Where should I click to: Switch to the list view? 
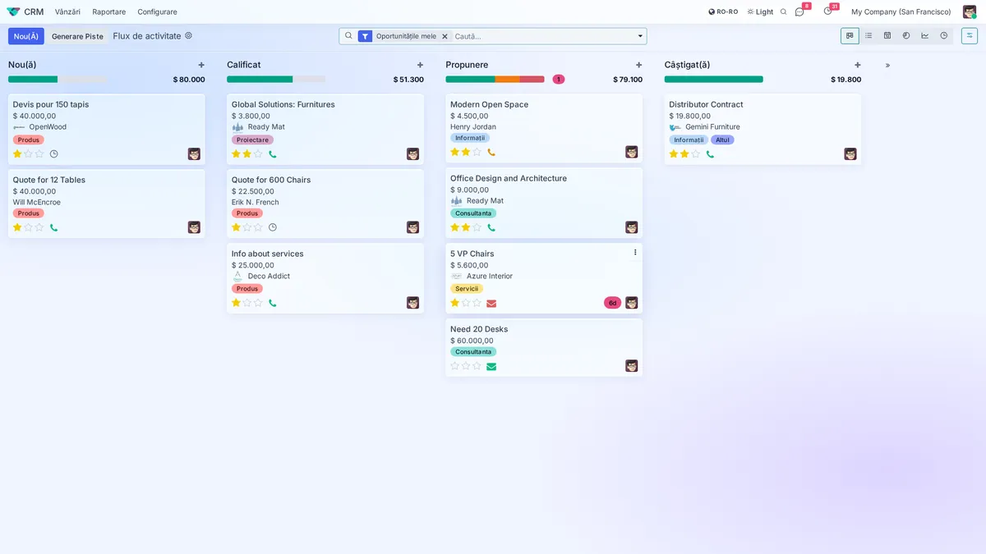point(869,35)
